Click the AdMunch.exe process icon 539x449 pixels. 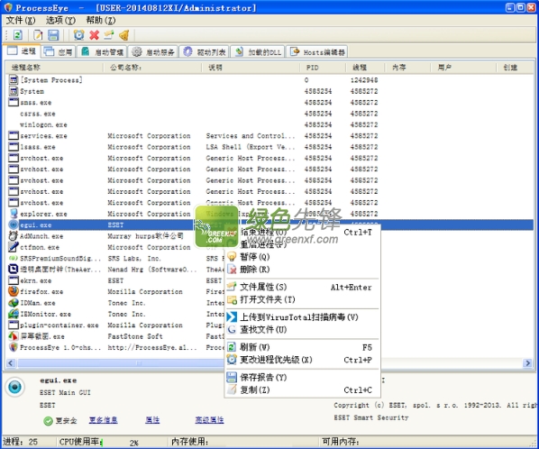(14, 236)
